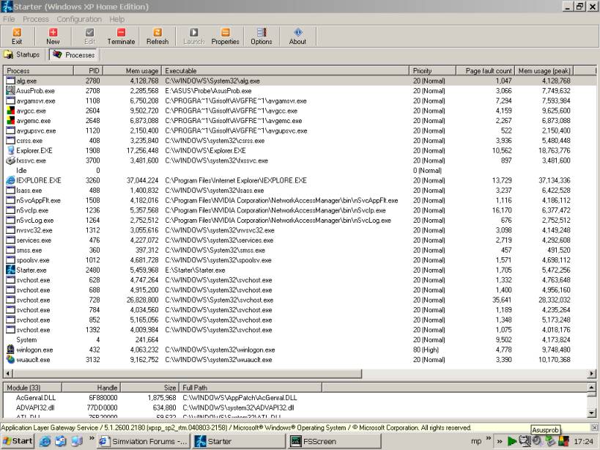Open Simviation Forums taskbar window
This screenshot has width=600, height=450.
(x=144, y=441)
